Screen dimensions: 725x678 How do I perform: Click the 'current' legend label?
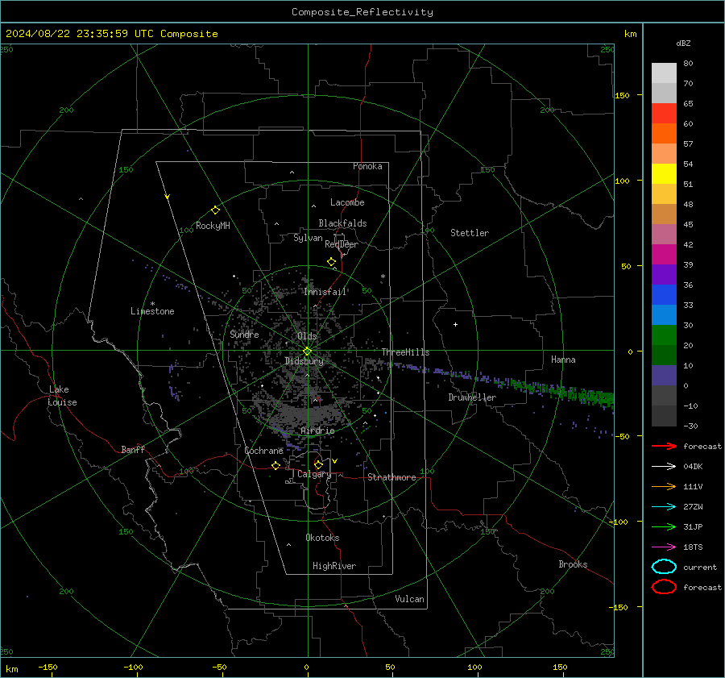point(700,568)
